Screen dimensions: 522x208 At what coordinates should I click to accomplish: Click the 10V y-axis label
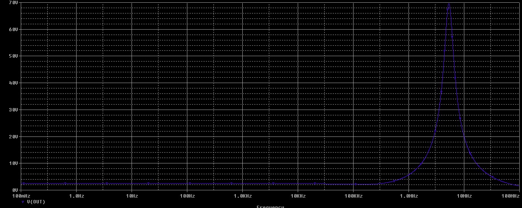tap(13, 163)
